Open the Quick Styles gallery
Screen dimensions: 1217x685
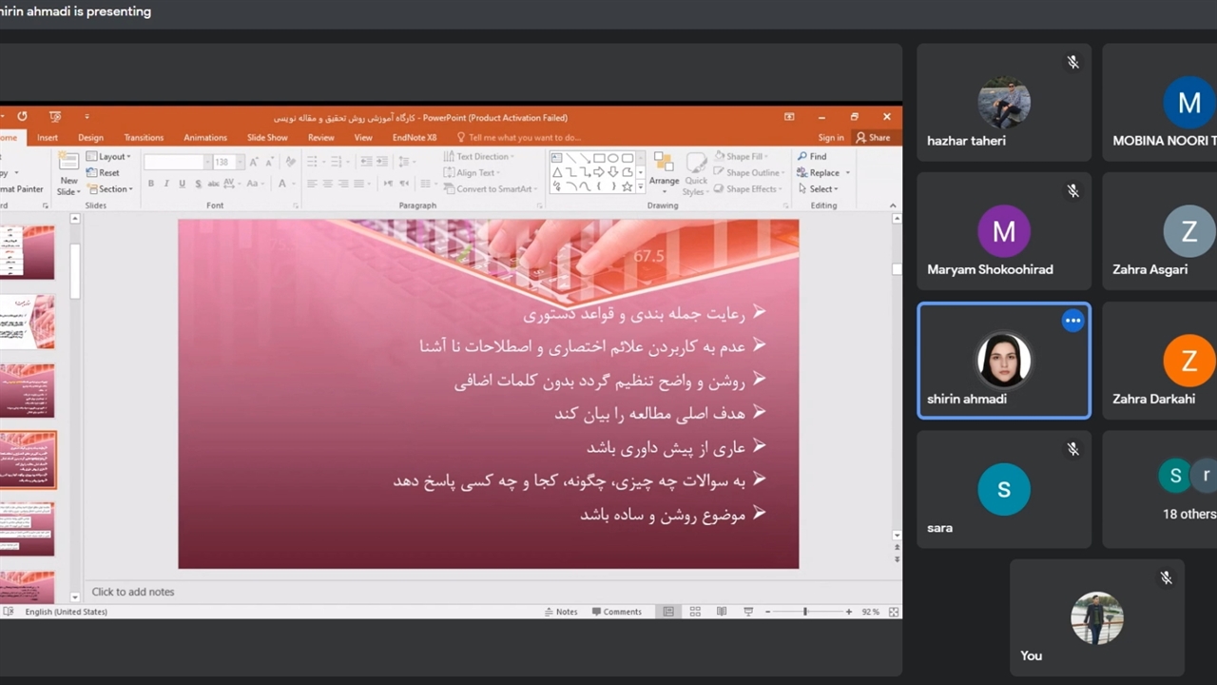[x=696, y=166]
